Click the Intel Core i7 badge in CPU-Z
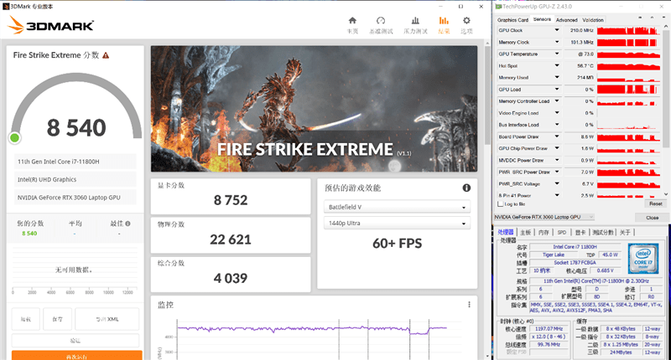Viewport: 671px width, 360px height. 643,259
